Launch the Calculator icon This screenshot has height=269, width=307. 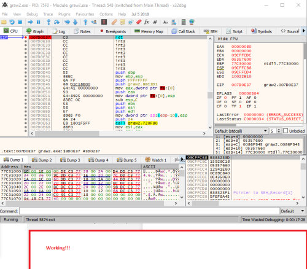pyautogui.click(x=184, y=22)
